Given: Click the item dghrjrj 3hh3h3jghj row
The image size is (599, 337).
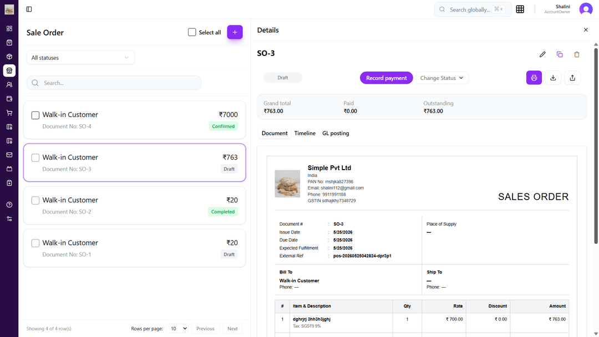Looking at the screenshot, I should coord(422,323).
